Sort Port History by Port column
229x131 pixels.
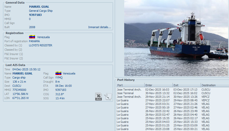(x=130, y=85)
